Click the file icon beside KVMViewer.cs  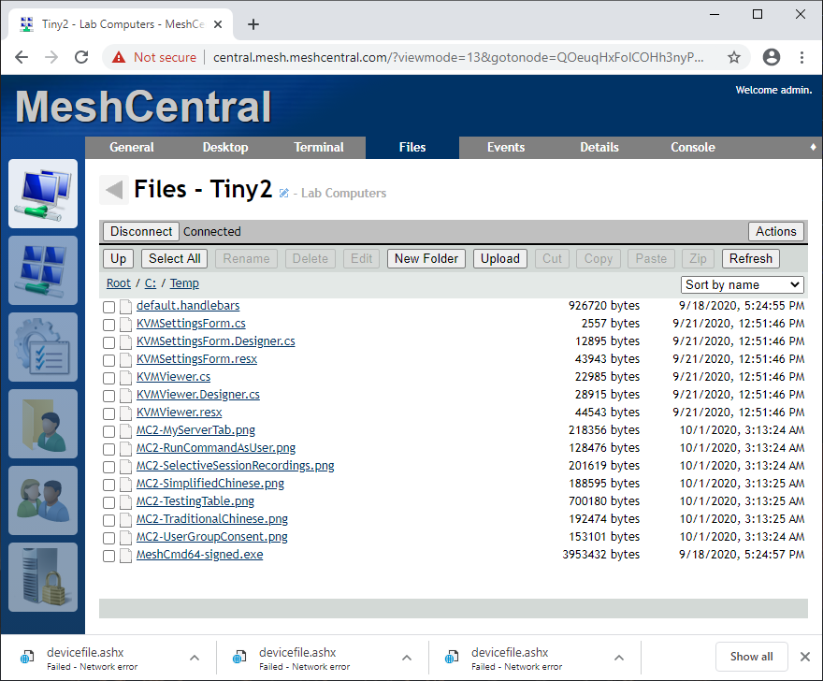pos(125,378)
